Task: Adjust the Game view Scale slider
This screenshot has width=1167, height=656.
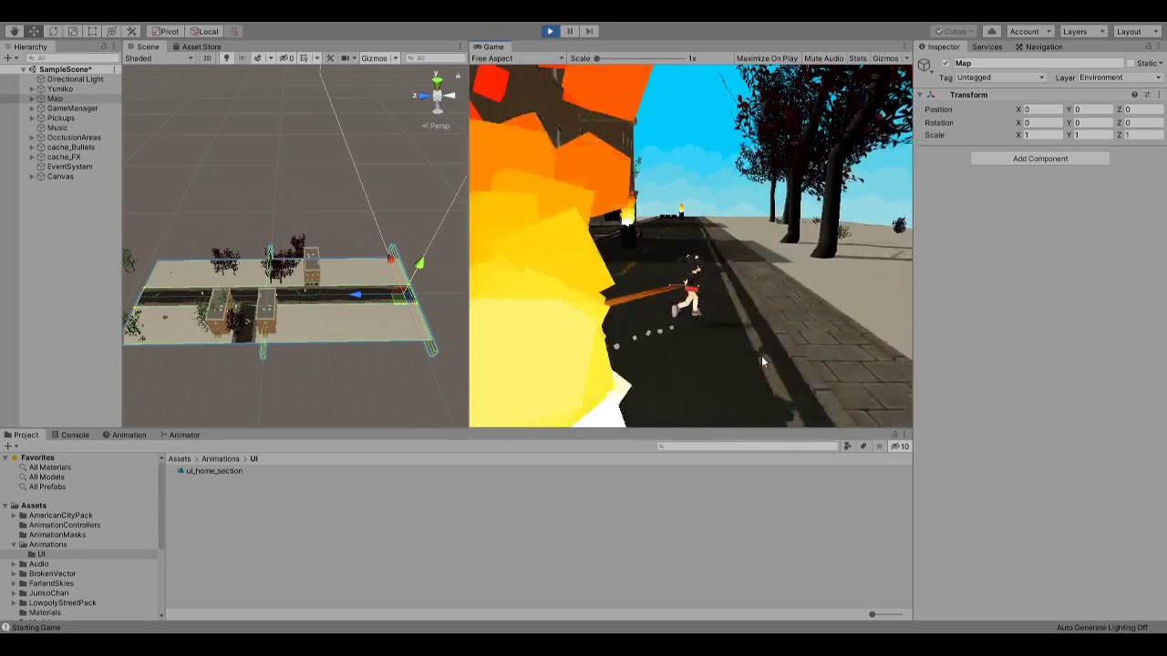Action: [638, 58]
